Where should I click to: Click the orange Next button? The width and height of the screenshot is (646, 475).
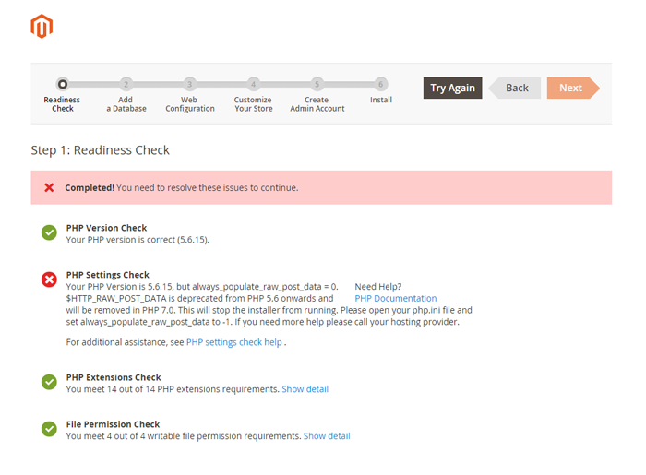(x=570, y=88)
